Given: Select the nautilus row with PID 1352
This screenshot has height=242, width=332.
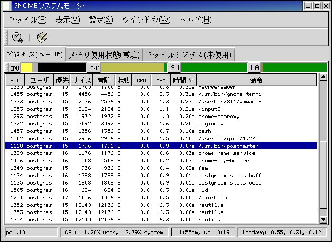Looking at the screenshot, I should (161, 205).
